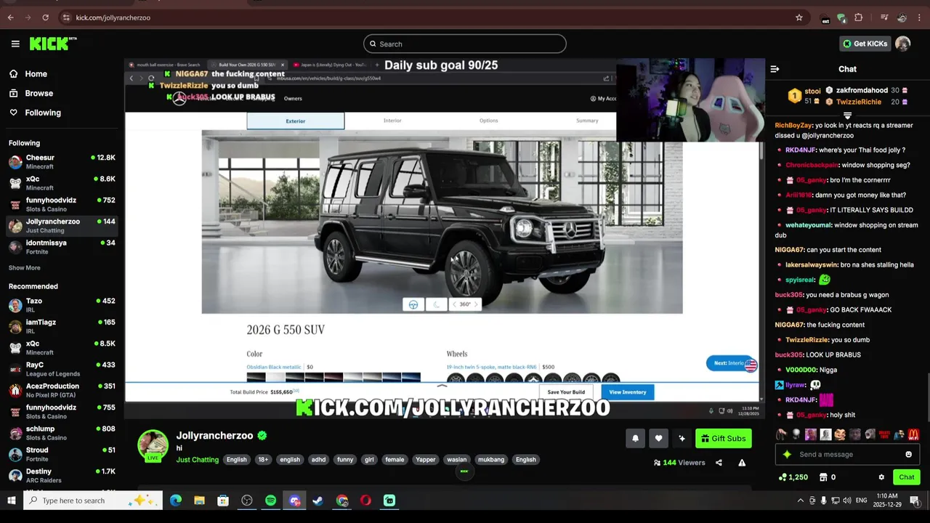Follow the channel with heart button
This screenshot has height=523, width=930.
coord(658,438)
